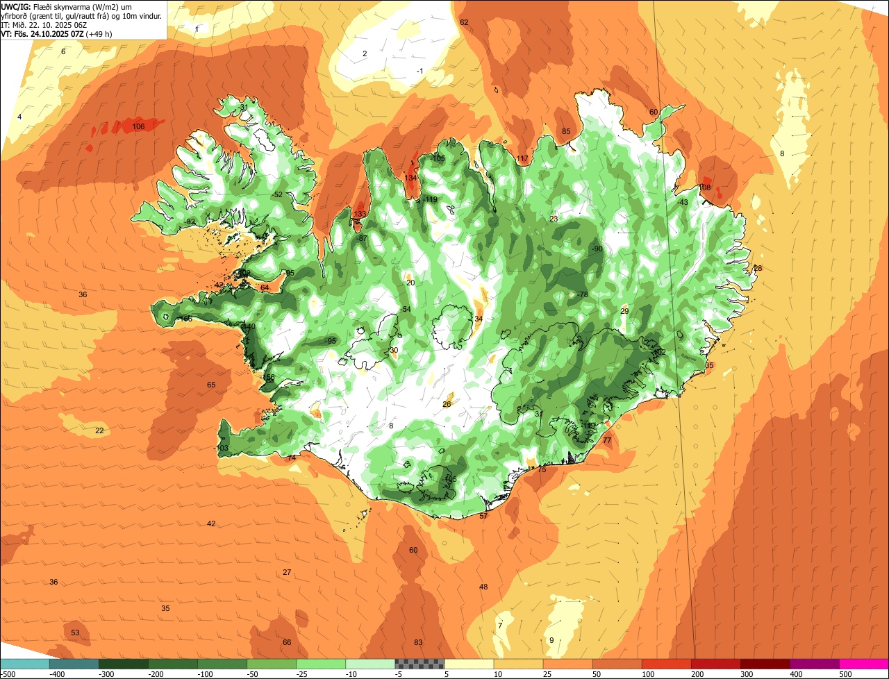Viewport: 889px width, 679px height.
Task: Select the flux value 134 on the map
Action: point(411,178)
